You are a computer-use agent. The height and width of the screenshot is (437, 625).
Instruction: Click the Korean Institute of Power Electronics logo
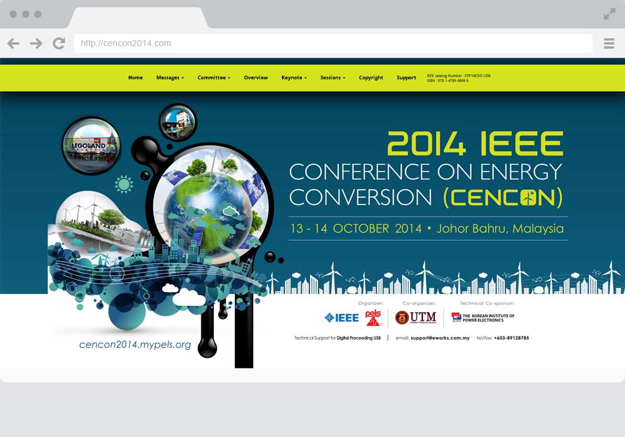click(482, 318)
